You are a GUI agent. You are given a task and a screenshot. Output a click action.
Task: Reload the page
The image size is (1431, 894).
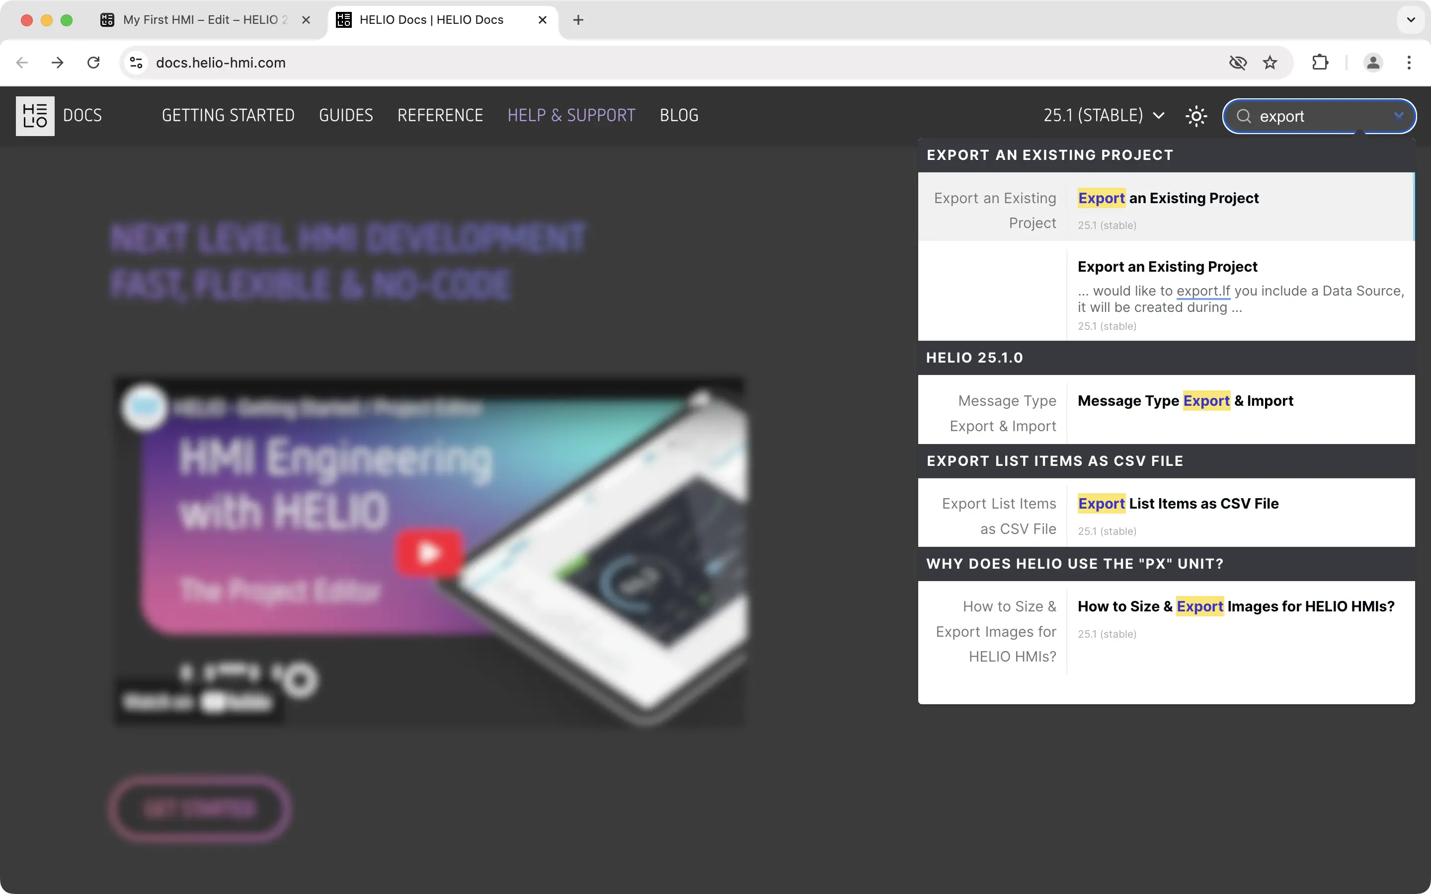(93, 63)
